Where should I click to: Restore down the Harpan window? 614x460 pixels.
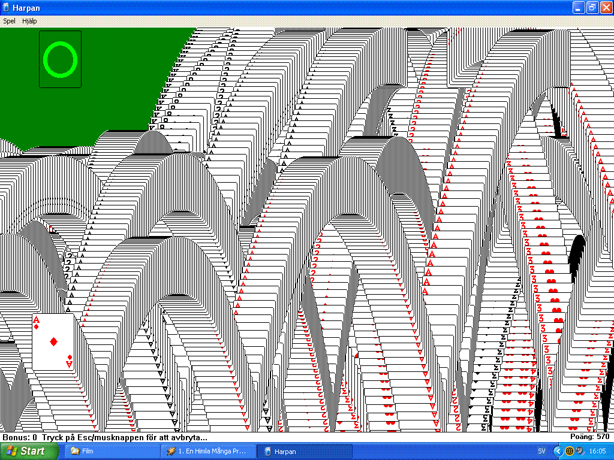pos(592,8)
